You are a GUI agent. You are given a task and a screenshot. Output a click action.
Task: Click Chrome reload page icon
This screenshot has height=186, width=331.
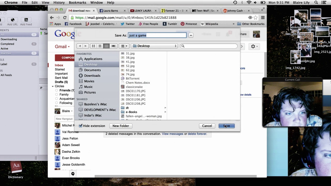coord(65,18)
